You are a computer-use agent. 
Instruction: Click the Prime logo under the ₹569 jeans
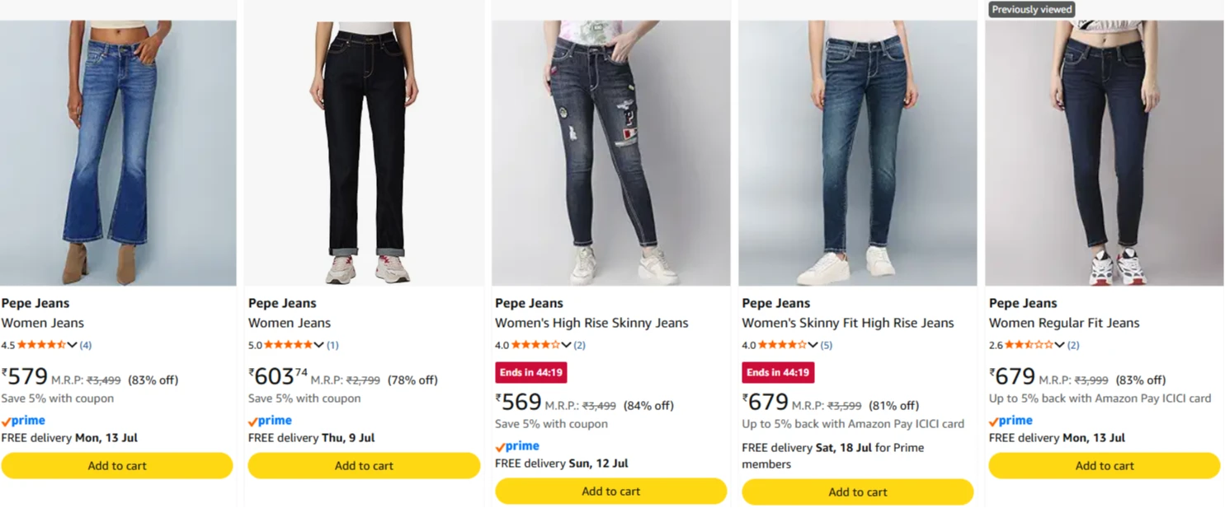517,446
